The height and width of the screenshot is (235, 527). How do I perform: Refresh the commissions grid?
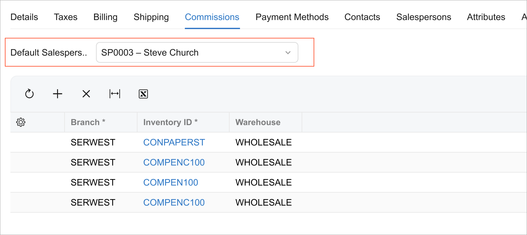30,94
